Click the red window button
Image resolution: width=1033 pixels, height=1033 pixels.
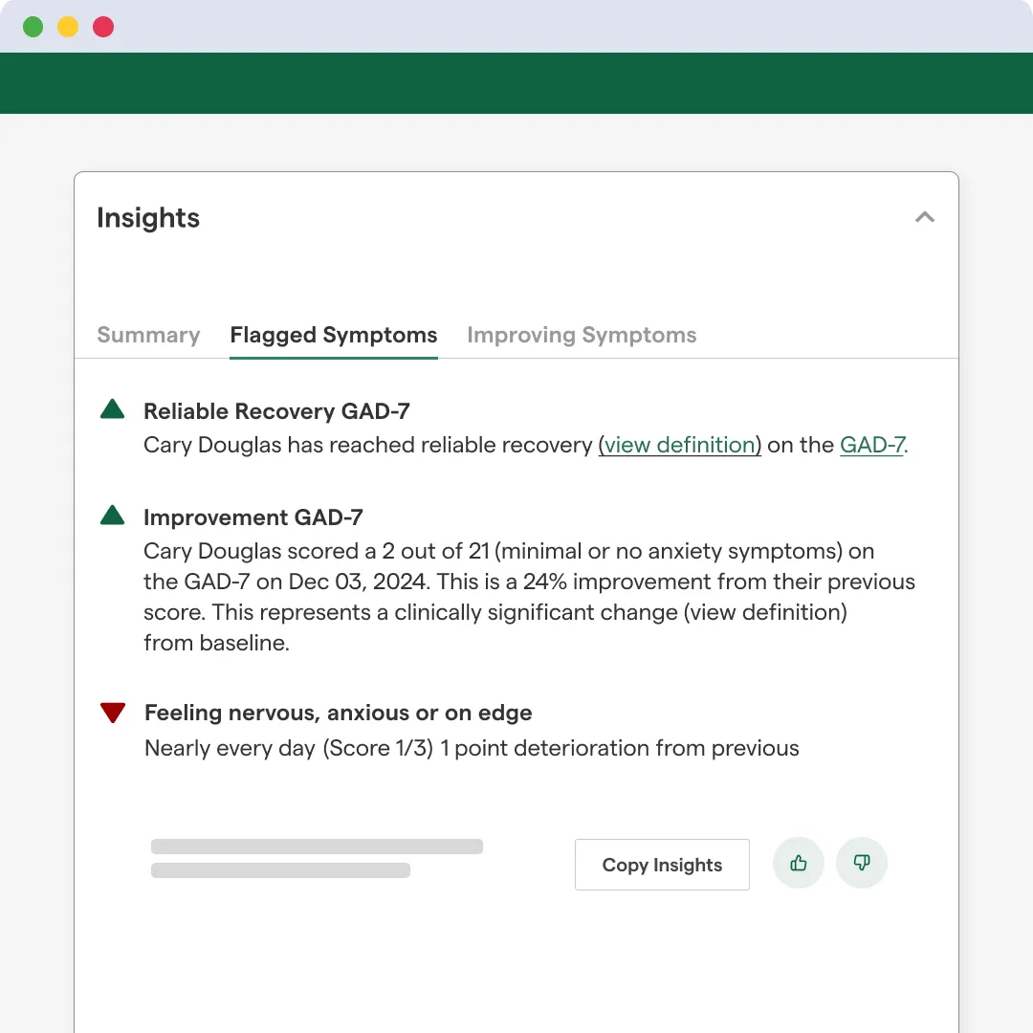pyautogui.click(x=103, y=27)
